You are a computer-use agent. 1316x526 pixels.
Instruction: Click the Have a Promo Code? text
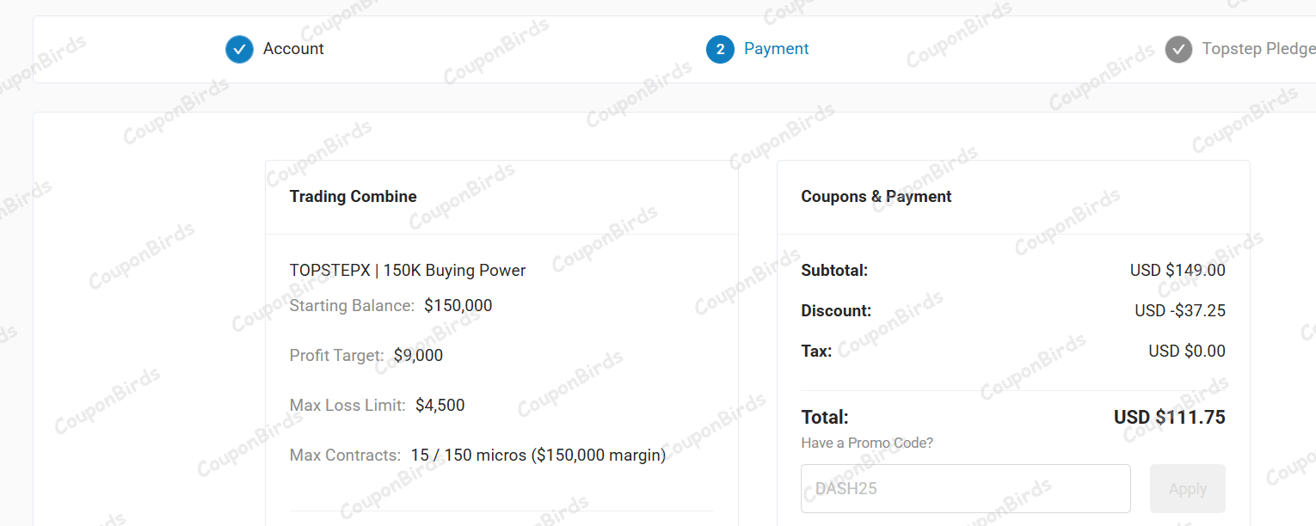[867, 443]
